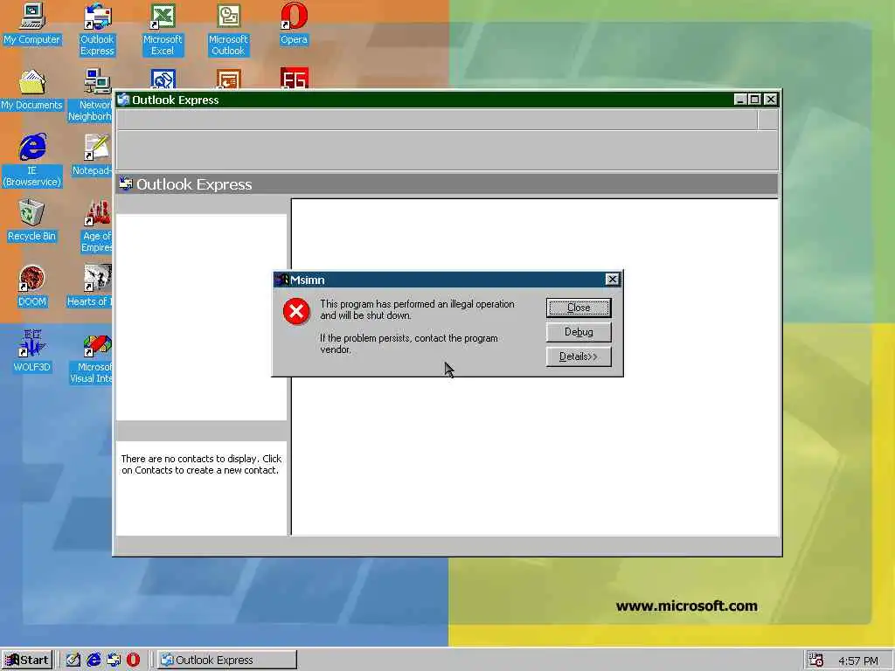Click the red error icon in Msimn dialog

[x=296, y=311]
